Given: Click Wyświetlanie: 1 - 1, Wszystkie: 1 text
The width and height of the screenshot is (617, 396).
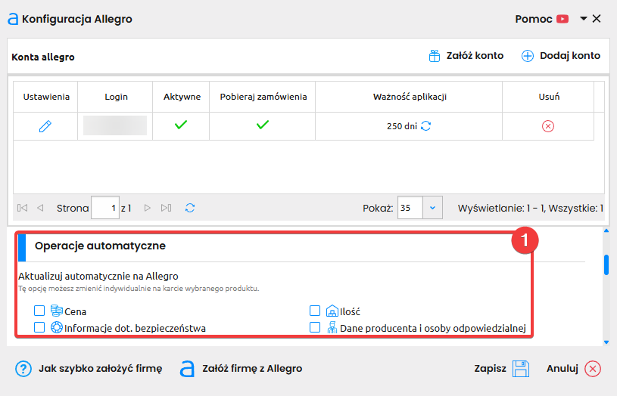Looking at the screenshot, I should click(x=531, y=209).
